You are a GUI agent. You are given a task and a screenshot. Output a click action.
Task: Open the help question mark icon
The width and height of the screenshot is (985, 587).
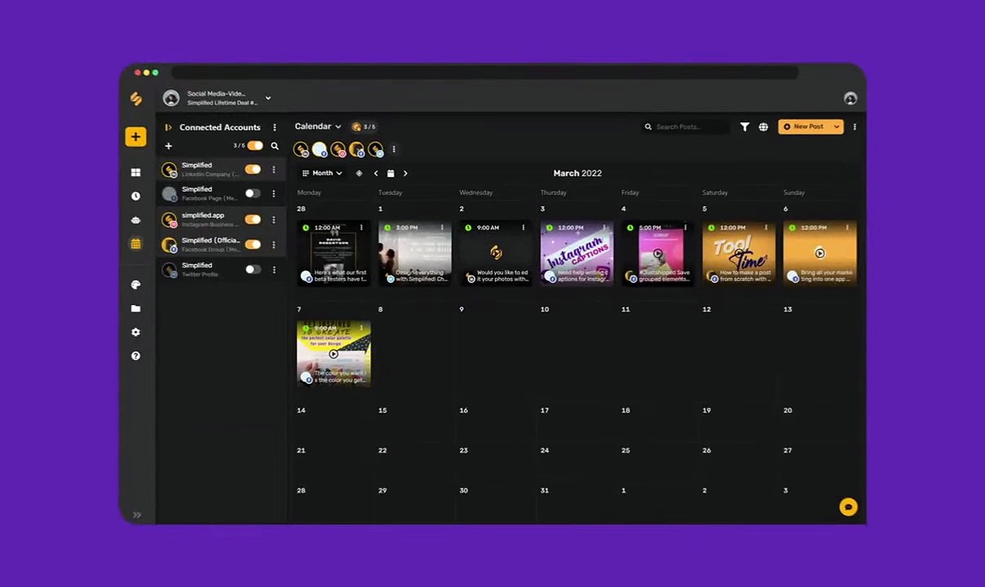tap(135, 356)
